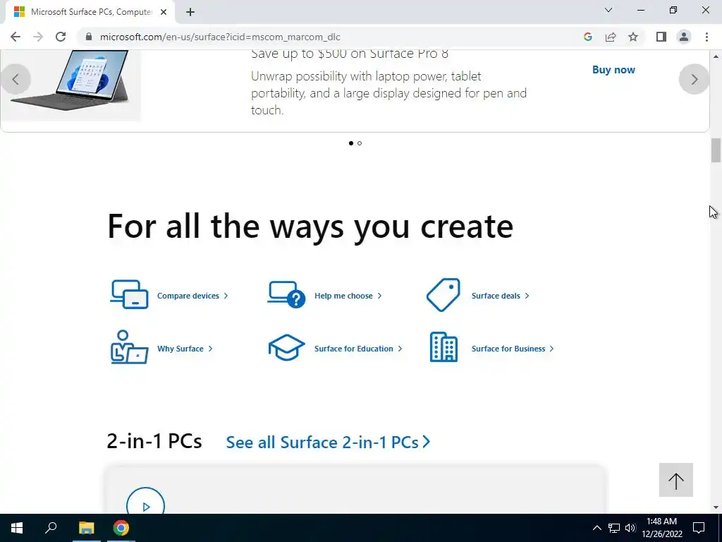Viewport: 722px width, 542px height.
Task: Open the notification center icon
Action: [699, 528]
